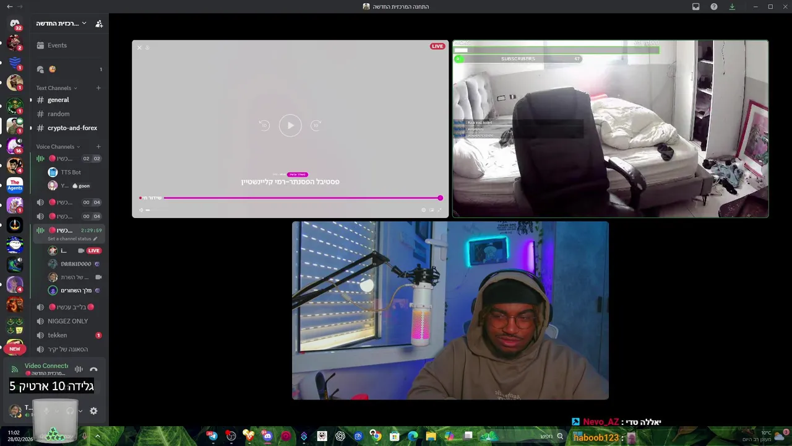Open User Settings gear
Image resolution: width=792 pixels, height=446 pixels.
click(x=93, y=411)
